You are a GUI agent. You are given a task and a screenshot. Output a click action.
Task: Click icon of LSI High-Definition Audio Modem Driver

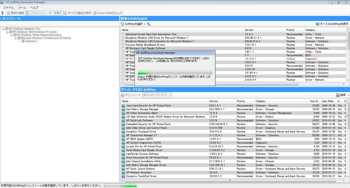(123, 117)
